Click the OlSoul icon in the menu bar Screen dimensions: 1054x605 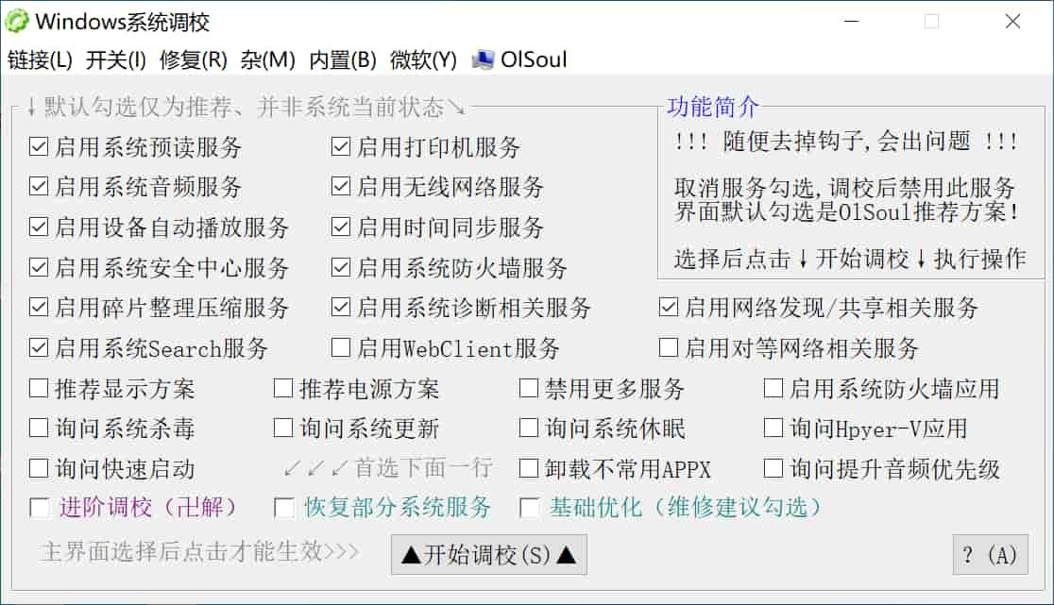click(x=484, y=59)
